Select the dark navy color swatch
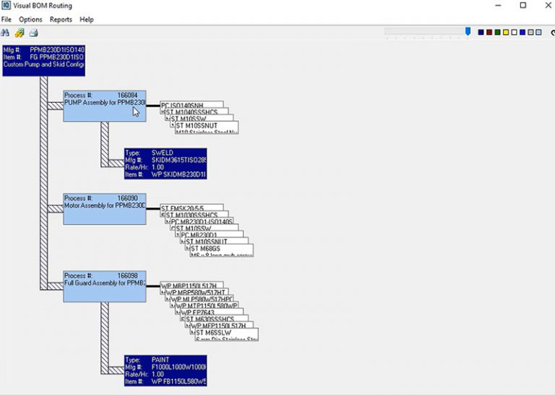 click(x=481, y=33)
